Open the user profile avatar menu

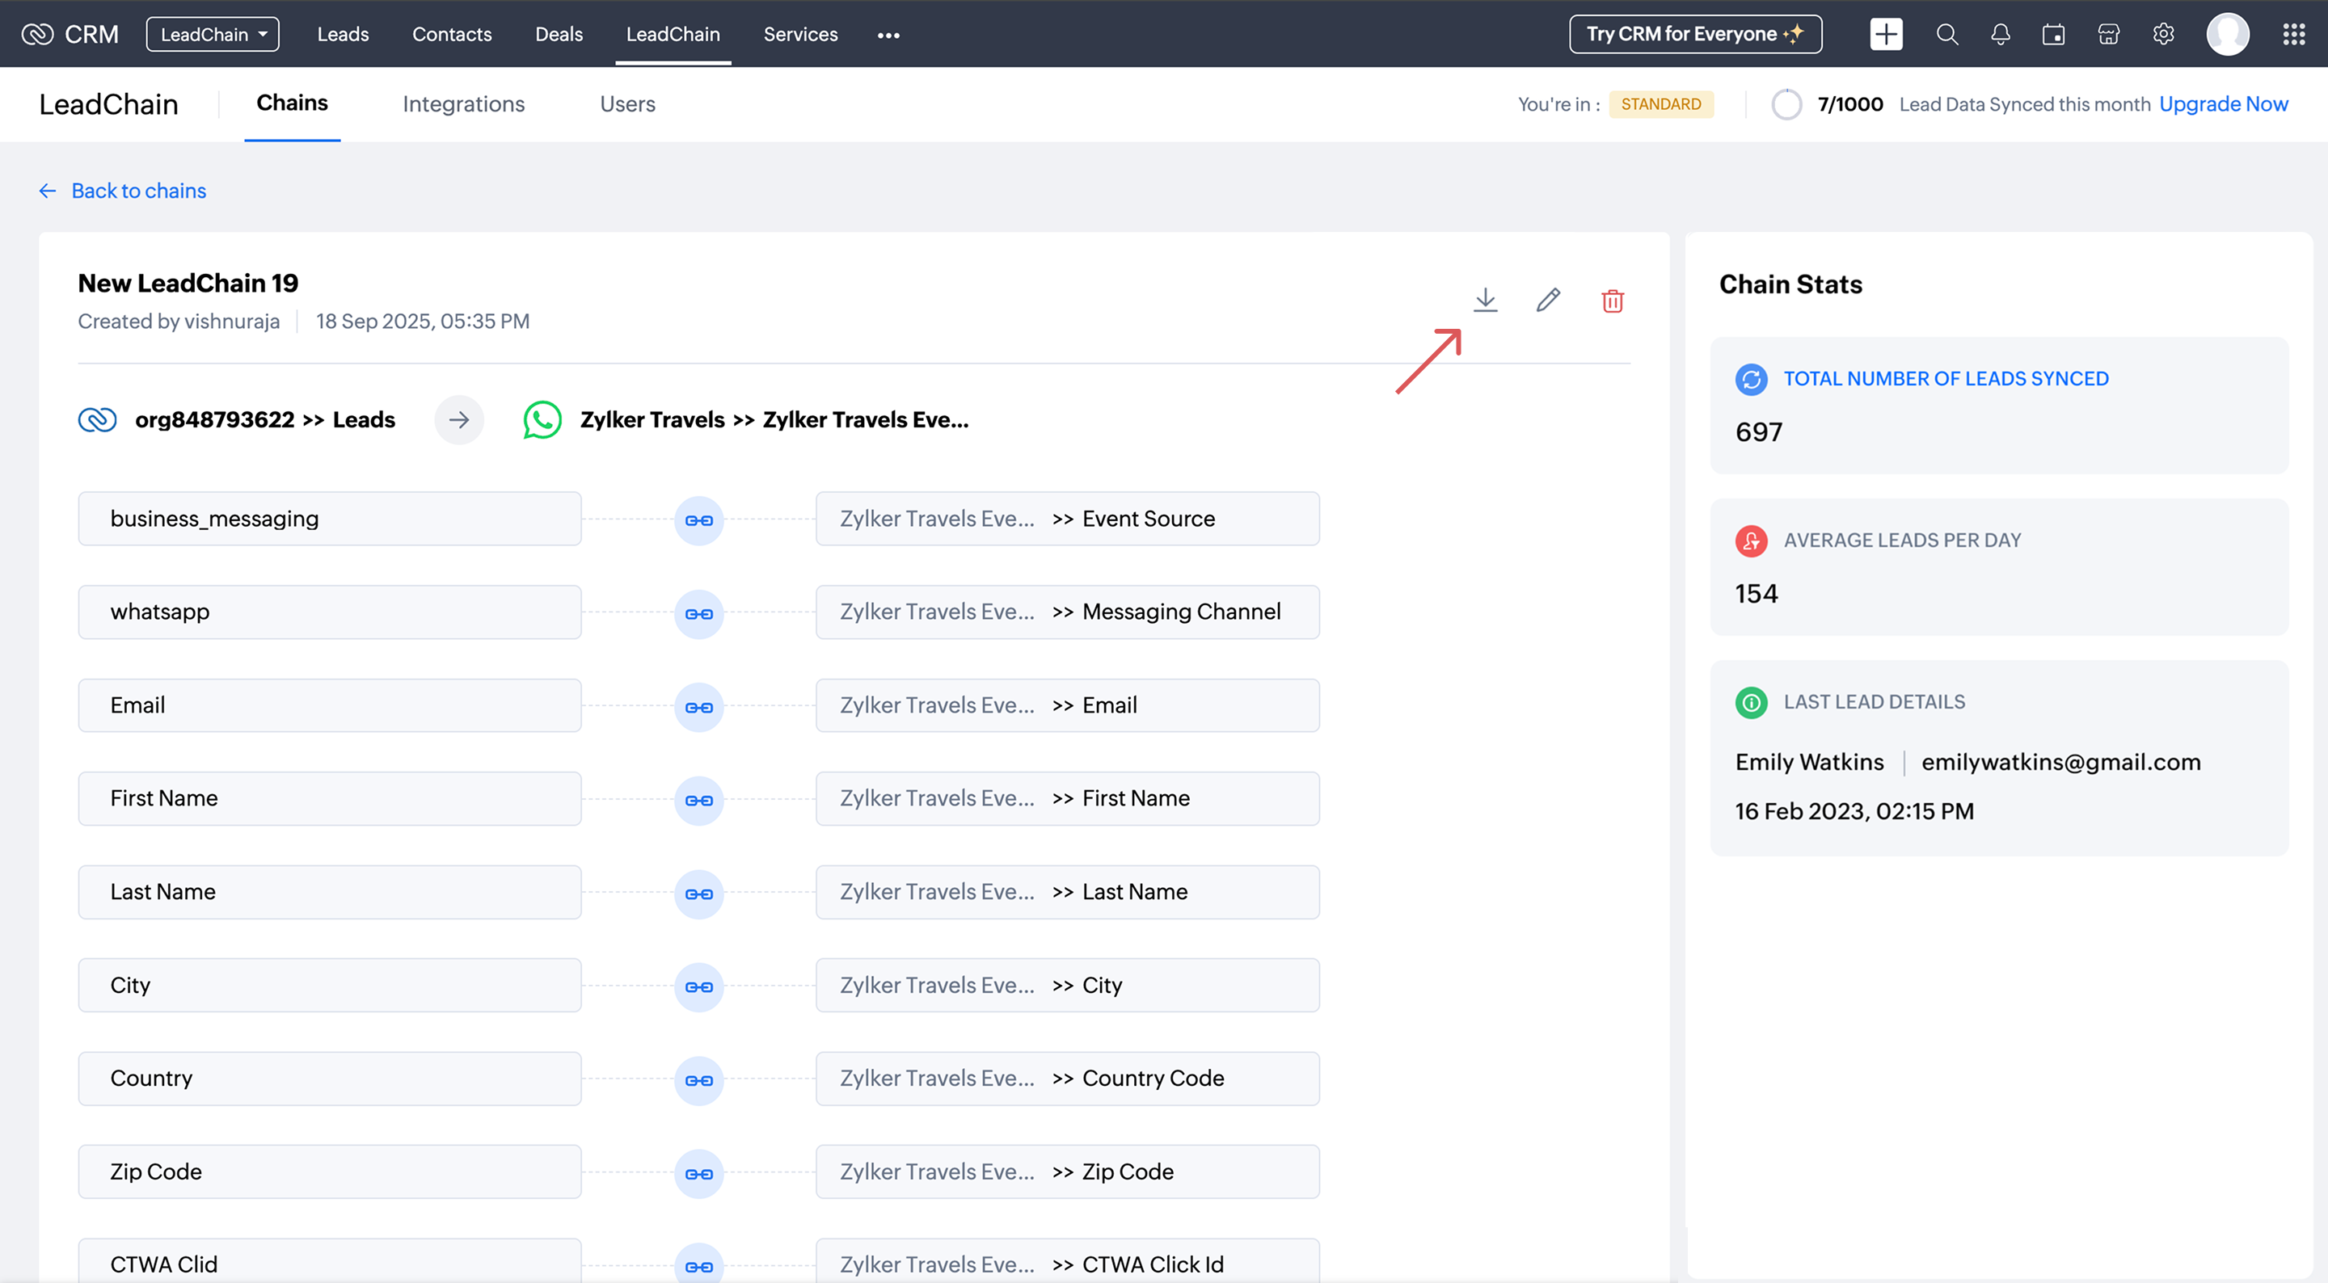tap(2227, 34)
